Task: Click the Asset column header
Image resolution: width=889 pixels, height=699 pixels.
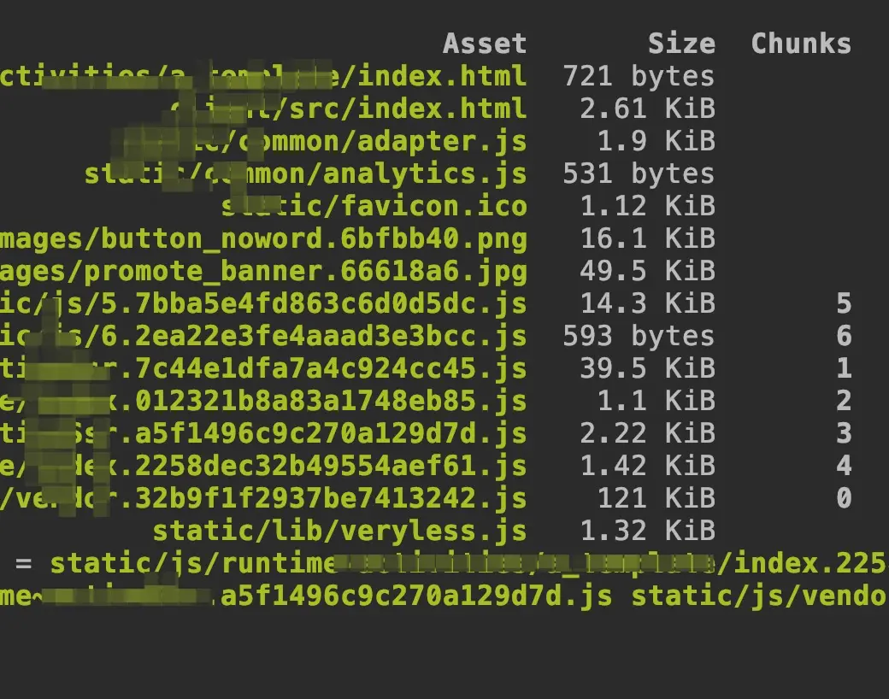Action: [485, 44]
